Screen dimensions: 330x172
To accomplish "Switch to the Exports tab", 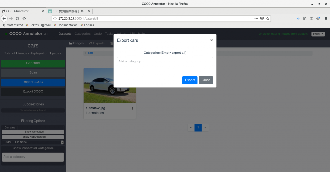I will click(x=97, y=43).
